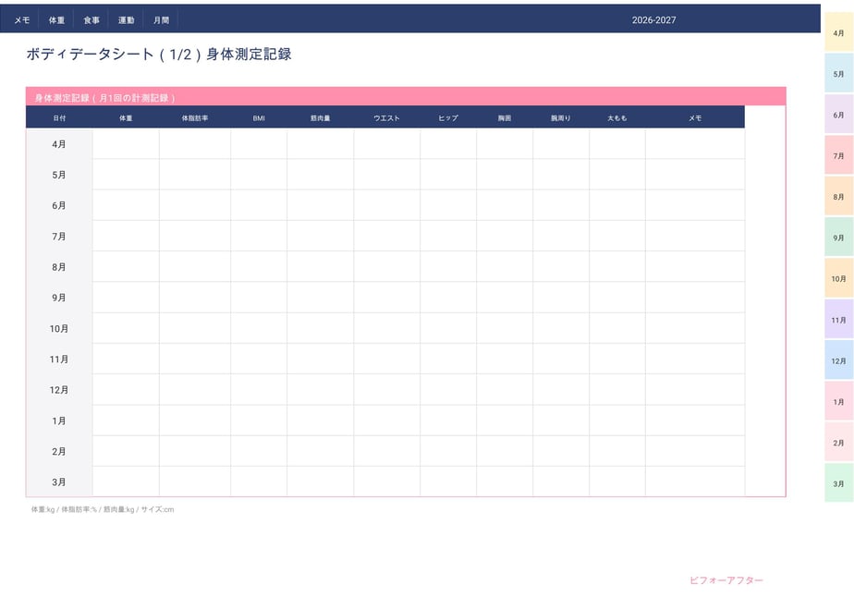Select the 6月 row label in table
Image resolution: width=854 pixels, height=610 pixels.
point(59,205)
